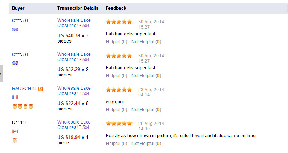Open the Wholesale Lace Closures link for $19.94 order
Screen dimensions: 288x153
coord(74,125)
